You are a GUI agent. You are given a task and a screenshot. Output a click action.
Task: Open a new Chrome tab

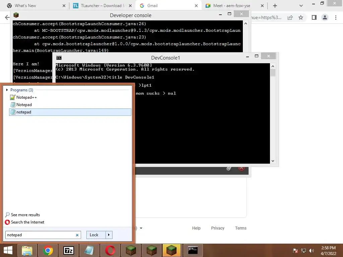pos(275,6)
